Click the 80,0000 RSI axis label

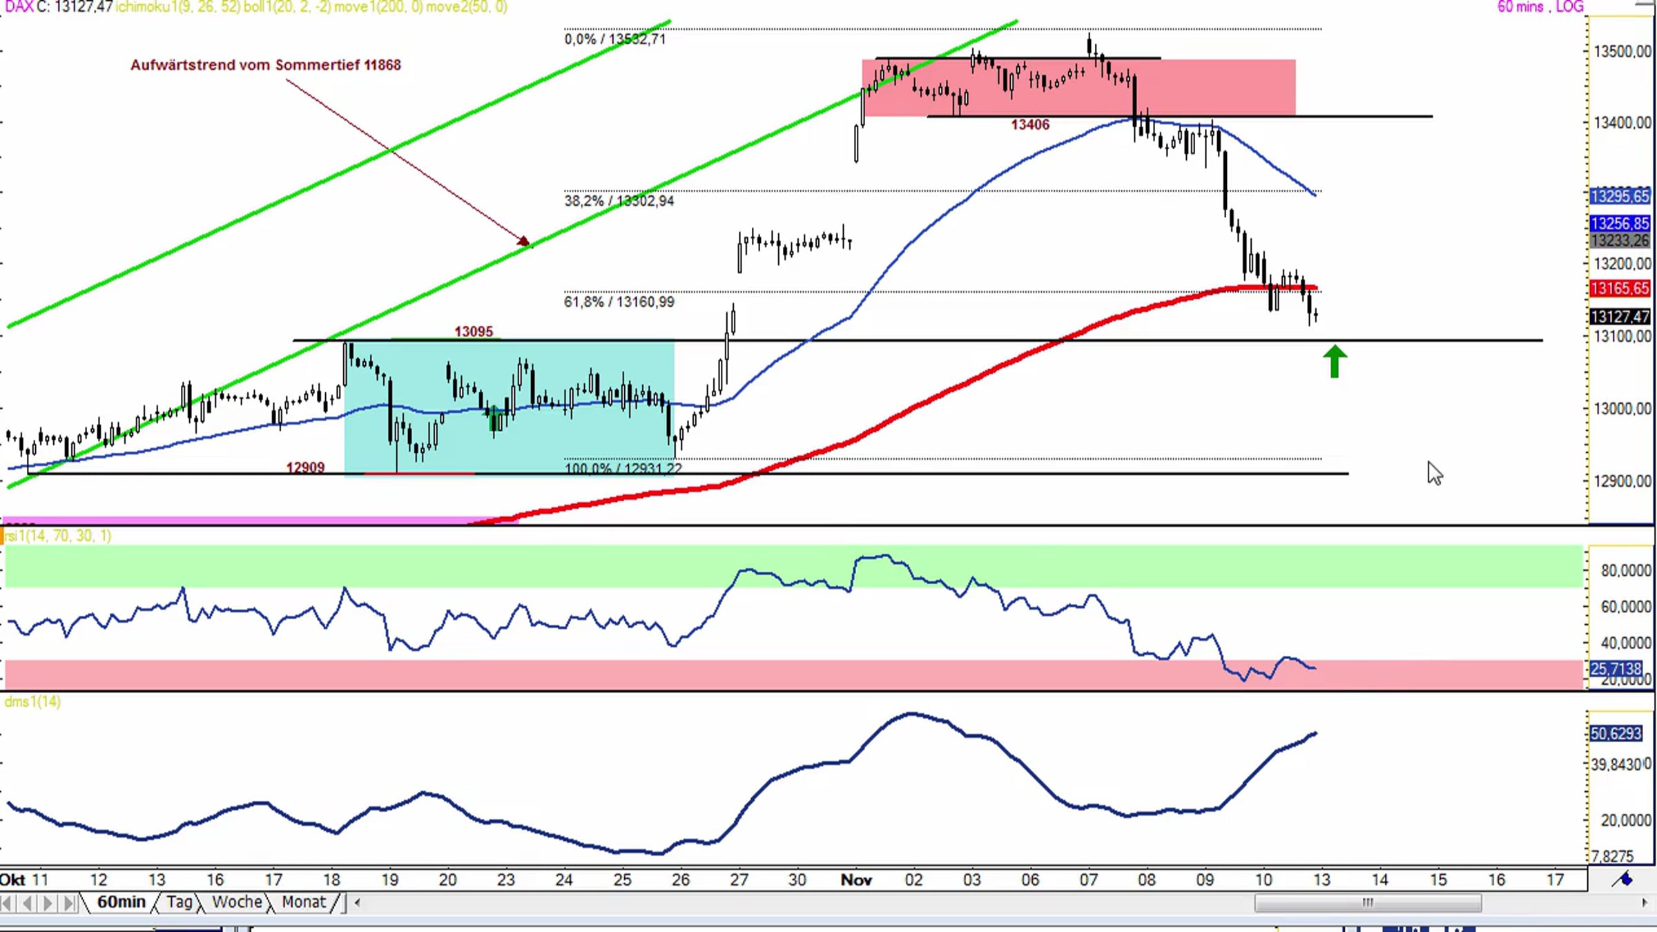pos(1626,571)
